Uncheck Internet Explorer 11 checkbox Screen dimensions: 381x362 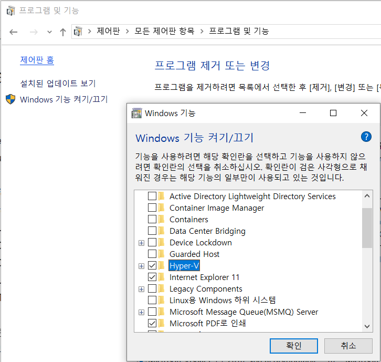[x=152, y=276]
